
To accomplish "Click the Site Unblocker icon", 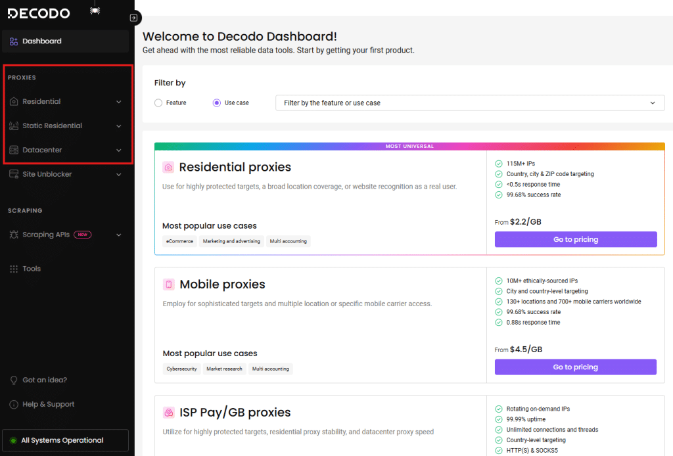I will (14, 174).
